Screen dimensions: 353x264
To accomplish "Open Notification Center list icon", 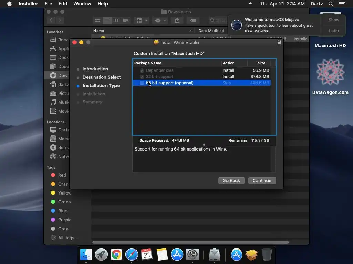I will 342,4.
